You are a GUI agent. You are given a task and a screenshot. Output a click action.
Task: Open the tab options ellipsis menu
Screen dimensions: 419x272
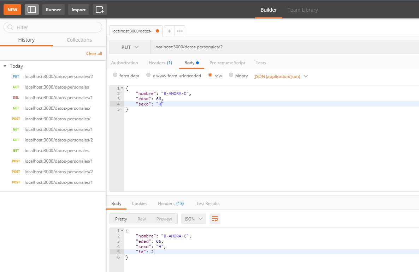click(180, 31)
